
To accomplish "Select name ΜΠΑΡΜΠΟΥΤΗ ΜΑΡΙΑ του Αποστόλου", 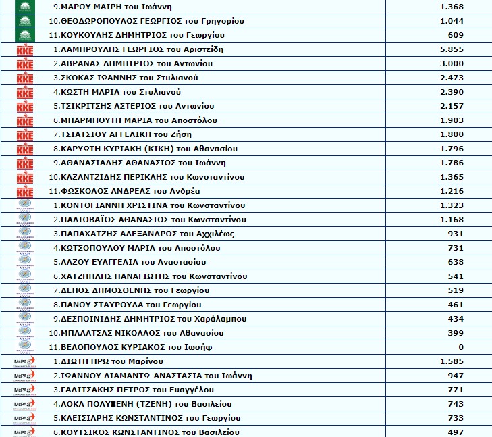I will [139, 120].
